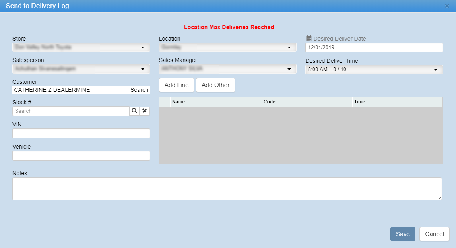Viewport: 456px width, 248px height.
Task: Open the Desired Deliver Time dropdown
Action: coord(374,70)
